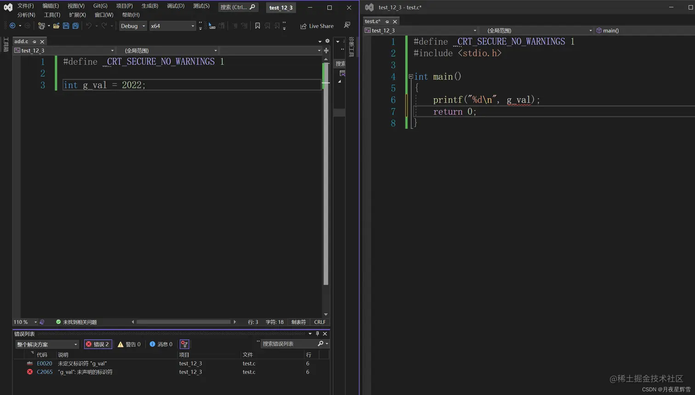The height and width of the screenshot is (395, 695).
Task: Click the redo arrow icon
Action: 104,26
